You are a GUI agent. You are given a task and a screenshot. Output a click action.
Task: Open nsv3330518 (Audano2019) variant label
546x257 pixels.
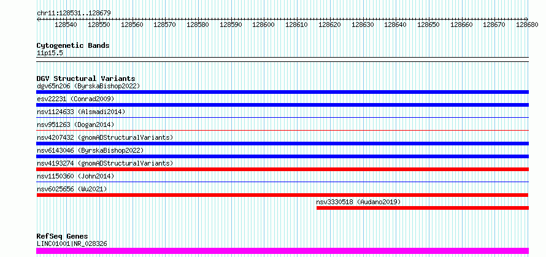click(359, 202)
